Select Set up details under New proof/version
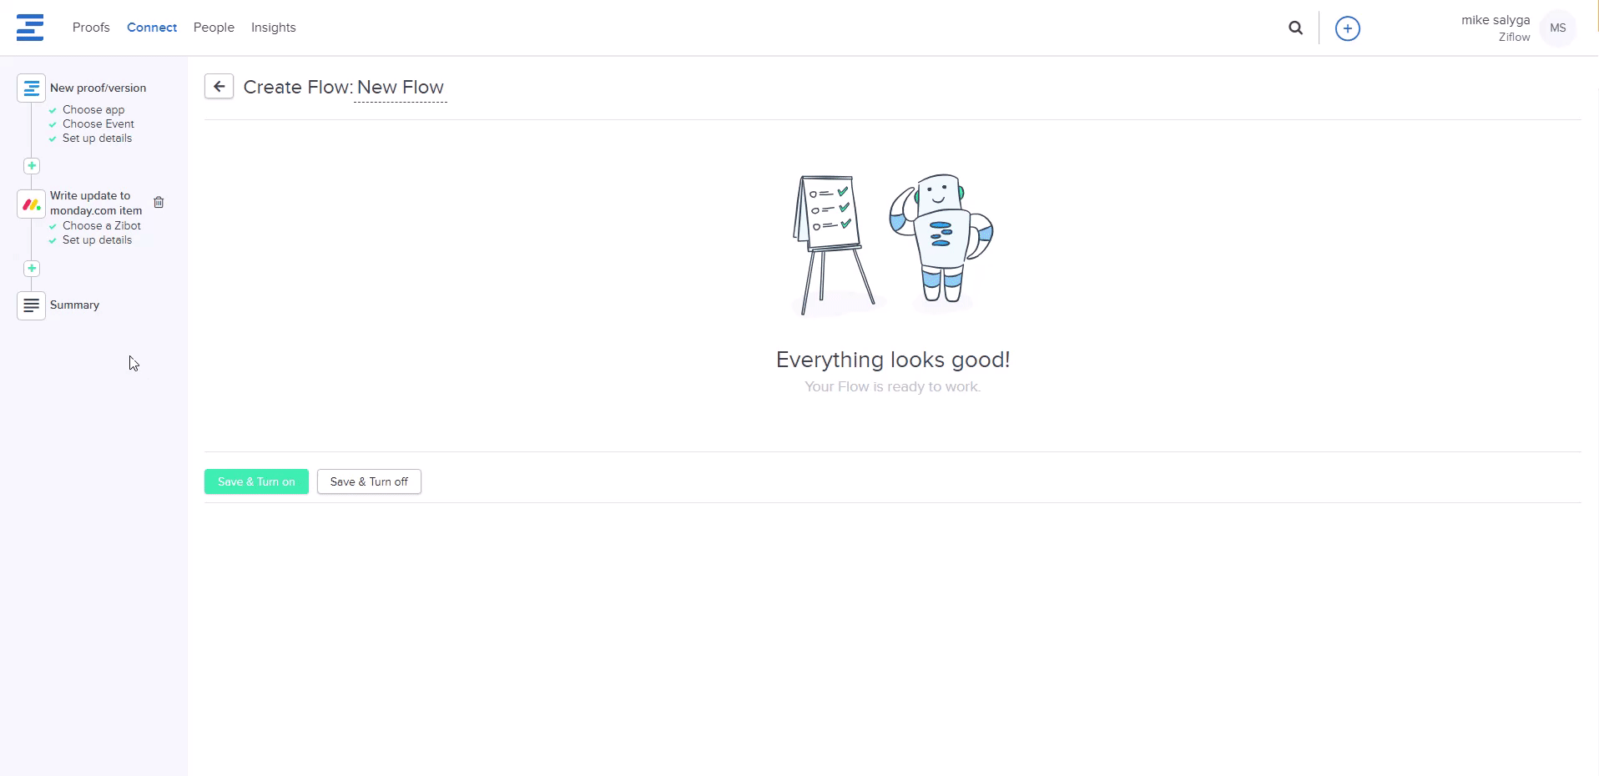Viewport: 1599px width, 776px height. (x=97, y=138)
